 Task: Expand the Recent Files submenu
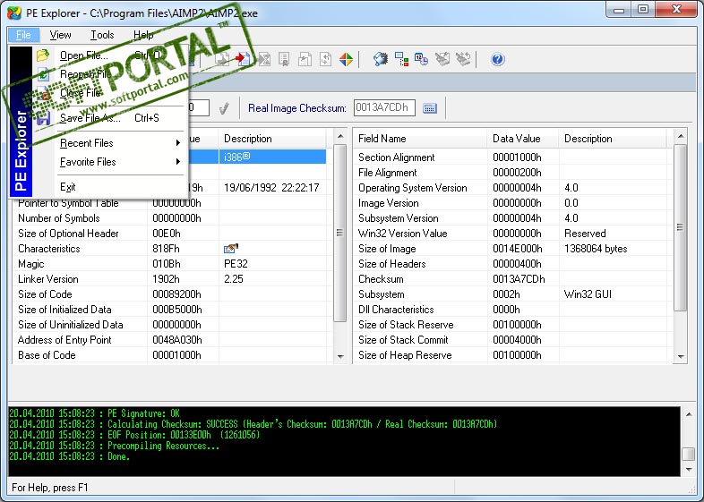(110, 143)
